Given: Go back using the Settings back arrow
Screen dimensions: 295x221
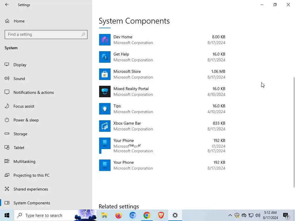Looking at the screenshot, I should point(7,5).
